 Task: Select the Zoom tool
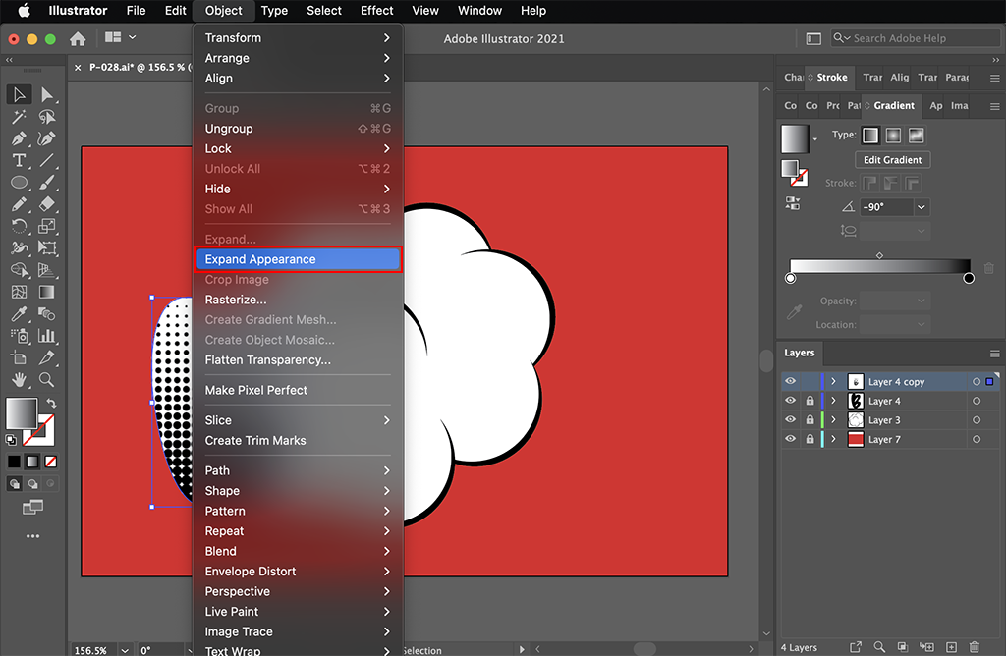pyautogui.click(x=47, y=380)
